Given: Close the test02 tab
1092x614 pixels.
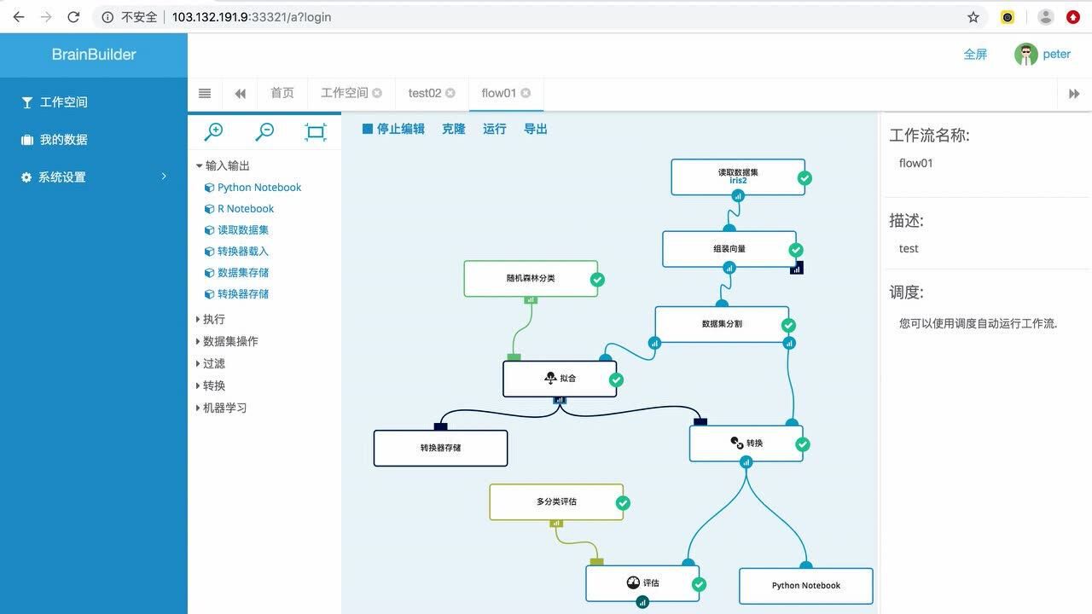Looking at the screenshot, I should (450, 93).
